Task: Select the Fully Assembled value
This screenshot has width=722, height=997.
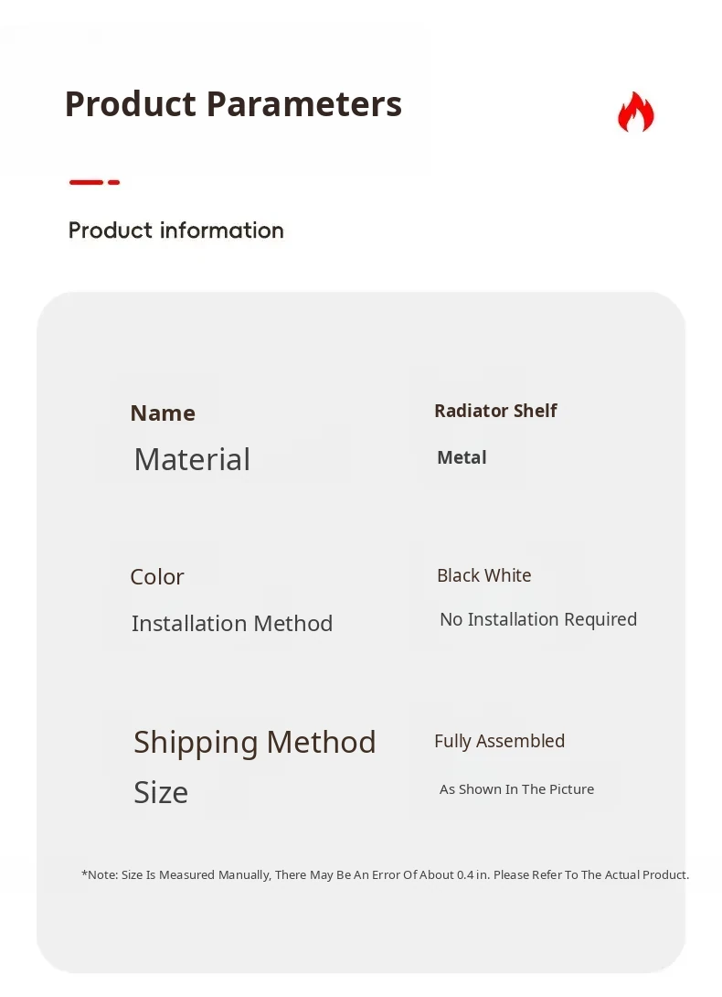Action: point(499,741)
